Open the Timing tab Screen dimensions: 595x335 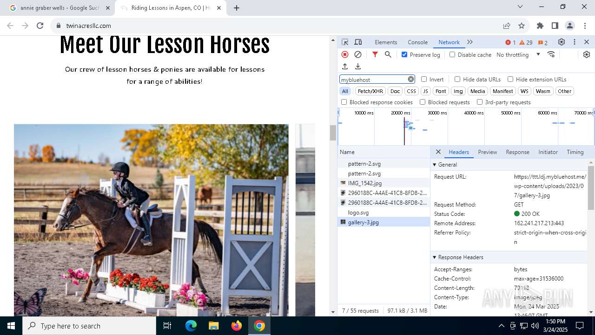coord(575,152)
